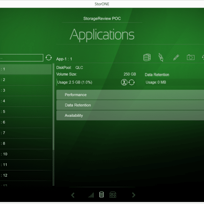This screenshot has height=204, width=204.
Task: Select application row 5 in the list
Action: coord(26,112)
